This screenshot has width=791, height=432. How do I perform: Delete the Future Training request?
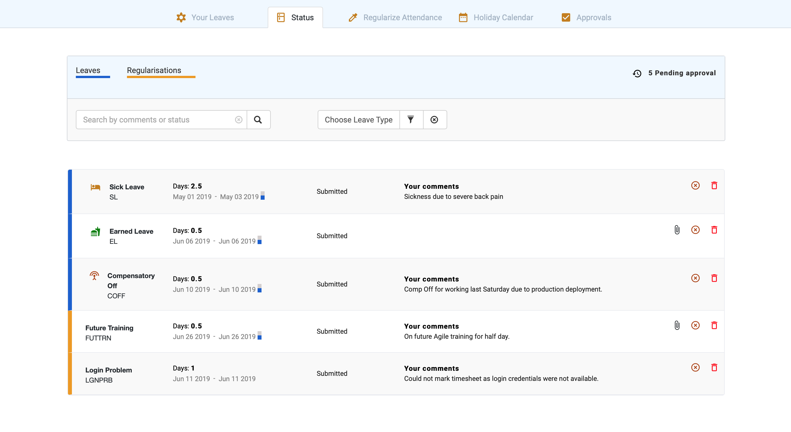click(714, 326)
